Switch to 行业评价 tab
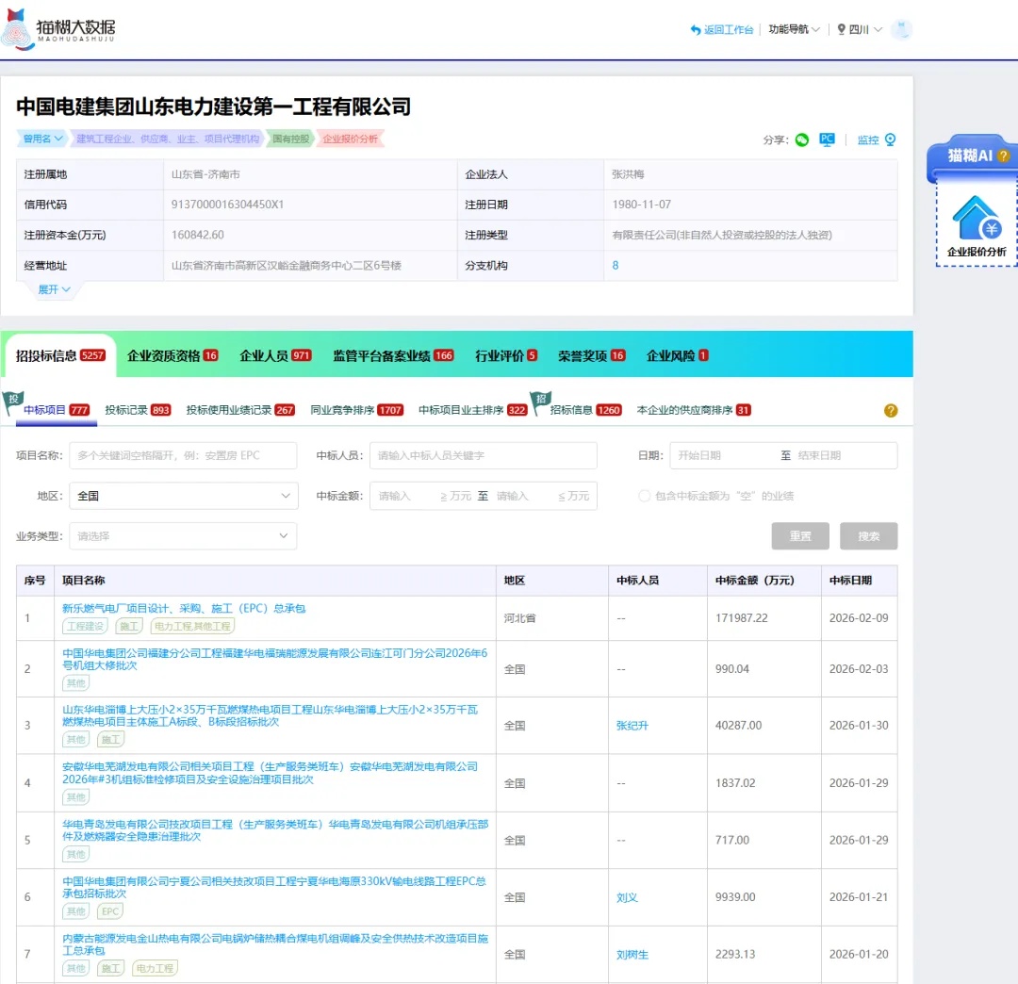1018x984 pixels. click(506, 355)
